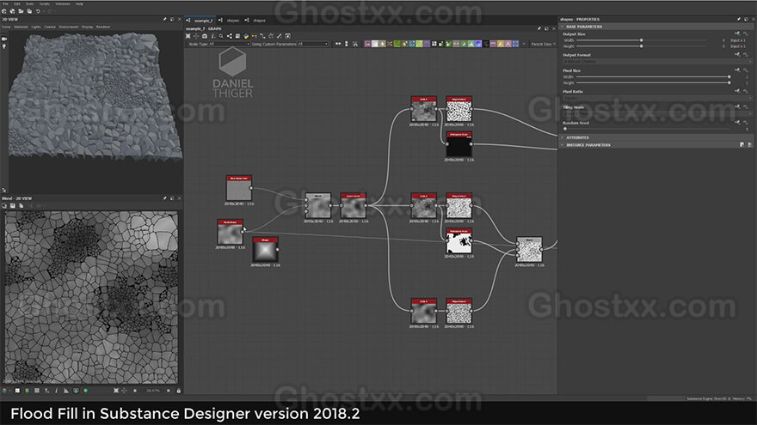Click Output Format inheritance icon
Image resolution: width=757 pixels, height=425 pixels.
pos(737,54)
